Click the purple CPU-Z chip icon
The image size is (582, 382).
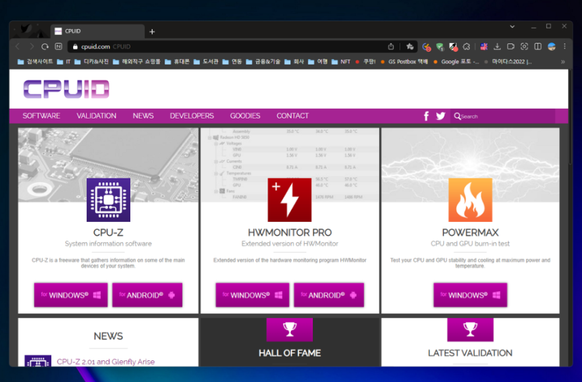(x=109, y=200)
